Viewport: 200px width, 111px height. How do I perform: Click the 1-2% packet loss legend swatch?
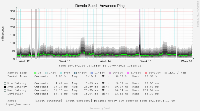46,73
